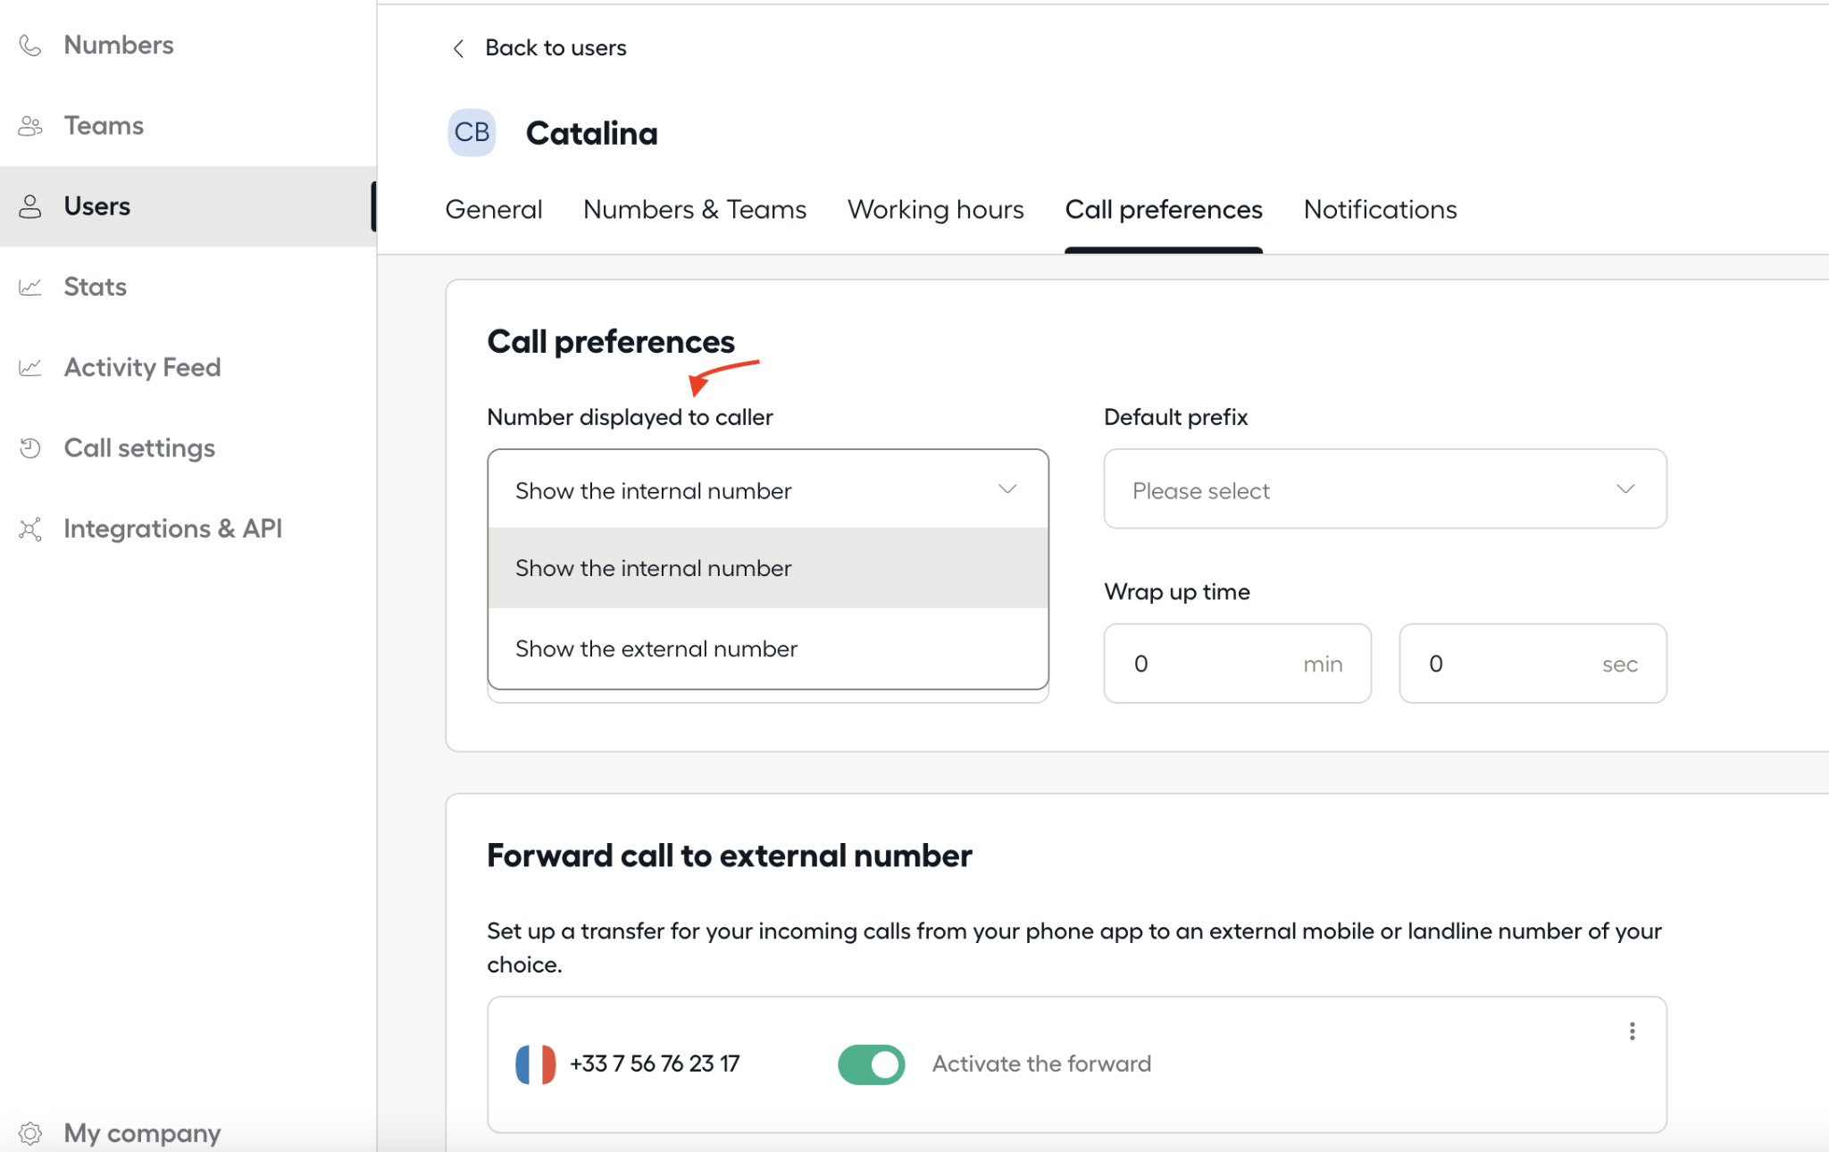Click the Activity Feed chart icon

point(30,367)
